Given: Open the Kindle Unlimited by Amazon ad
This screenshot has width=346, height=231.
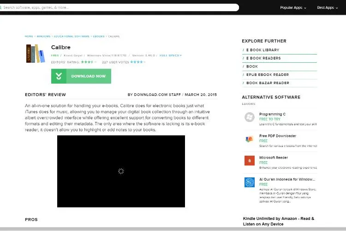Looking at the screenshot, I should [279, 221].
